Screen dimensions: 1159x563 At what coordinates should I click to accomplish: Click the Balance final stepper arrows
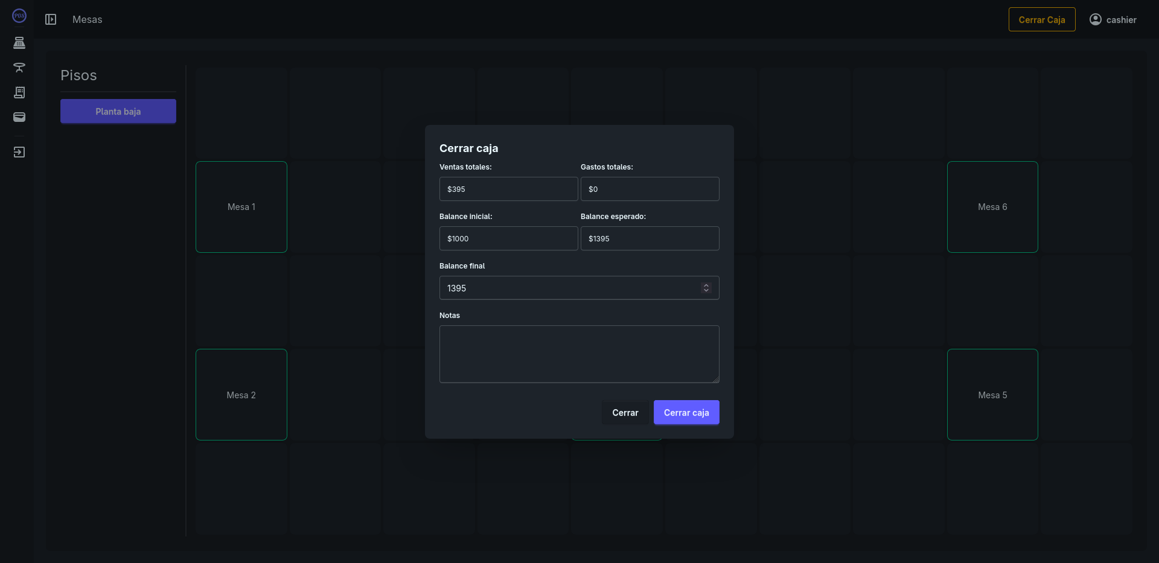[706, 288]
